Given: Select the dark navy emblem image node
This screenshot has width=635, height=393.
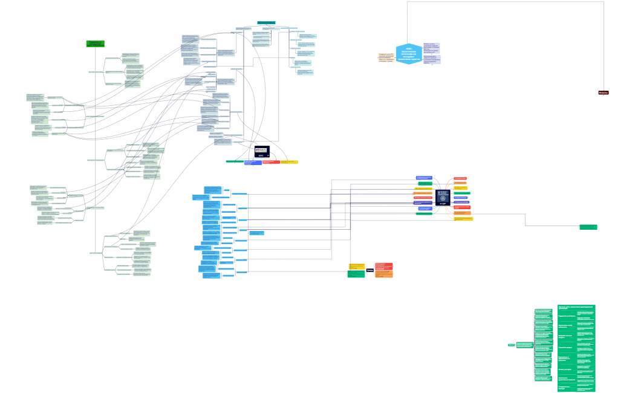Looking at the screenshot, I should [x=443, y=198].
